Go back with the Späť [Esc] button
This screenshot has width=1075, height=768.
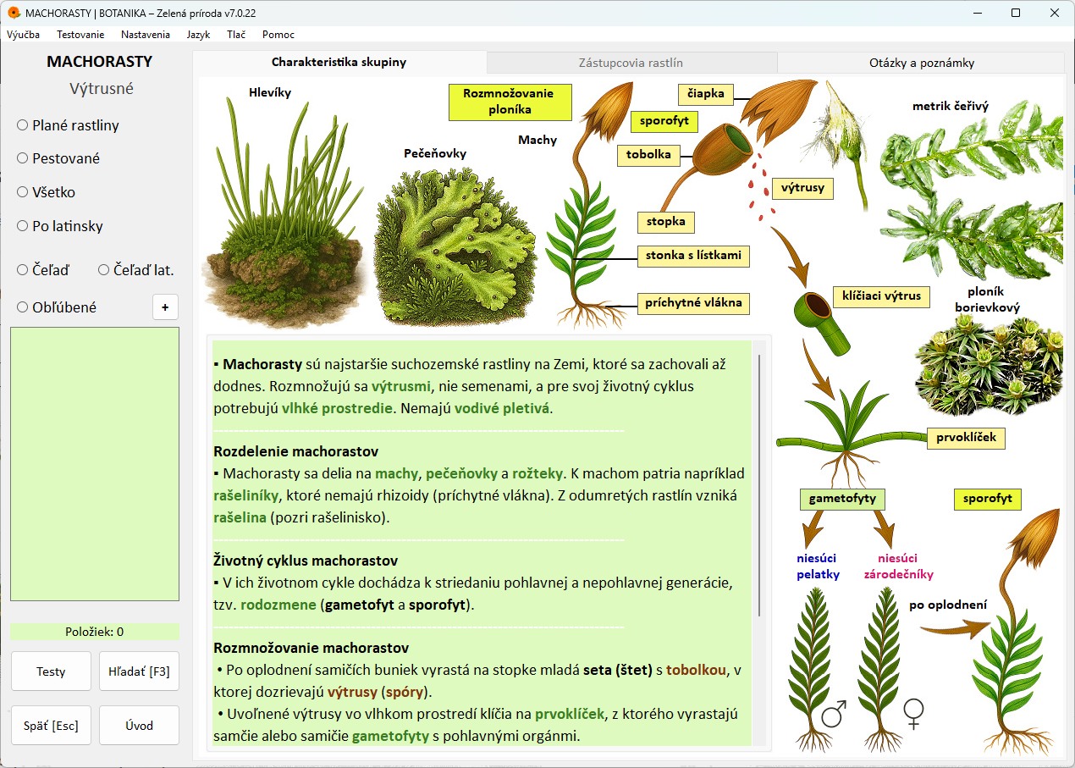pyautogui.click(x=51, y=726)
